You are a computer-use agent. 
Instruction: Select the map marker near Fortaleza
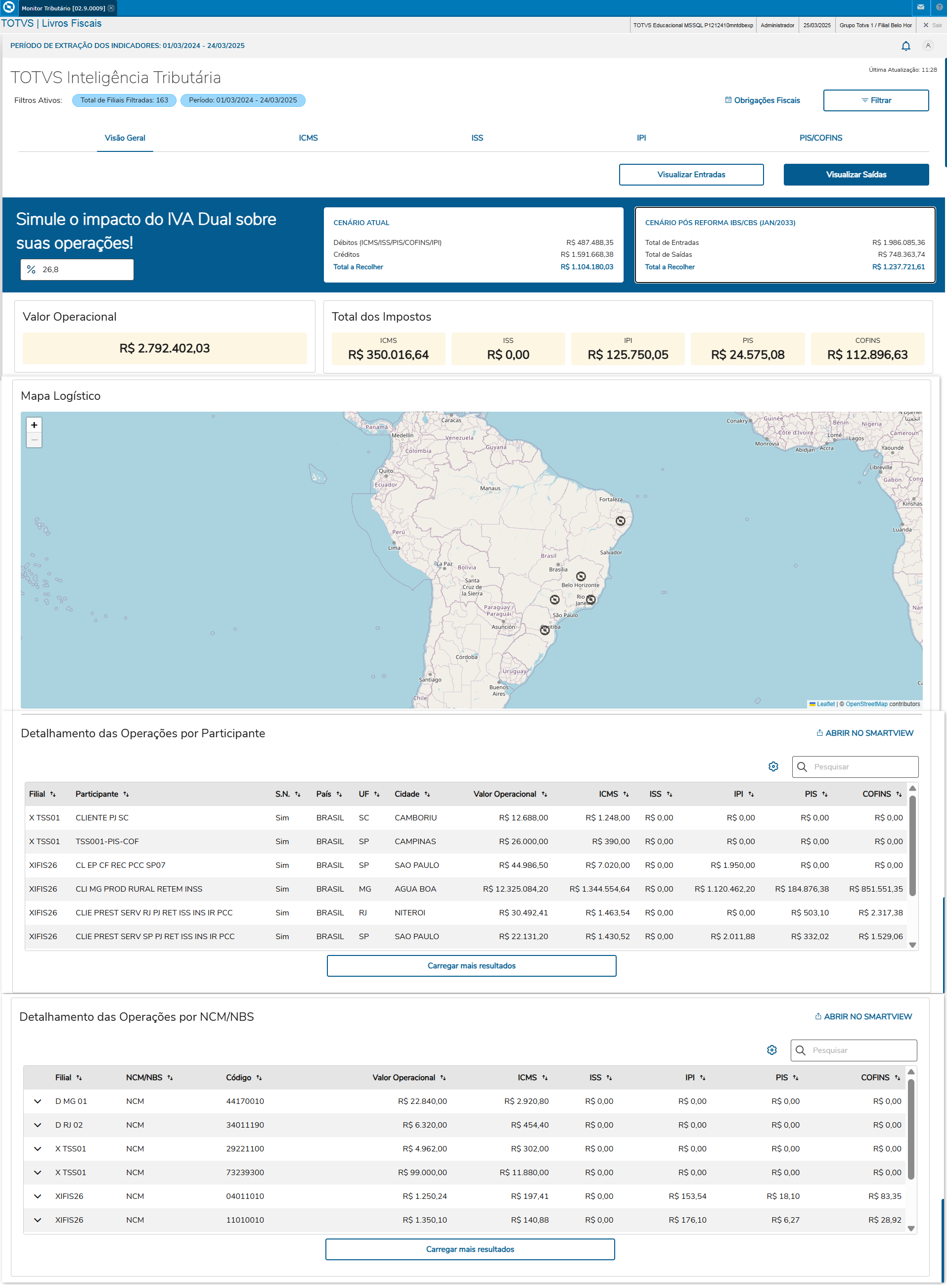click(x=620, y=521)
